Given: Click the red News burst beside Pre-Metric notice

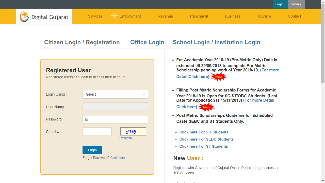Looking at the screenshot, I should 219,77.
